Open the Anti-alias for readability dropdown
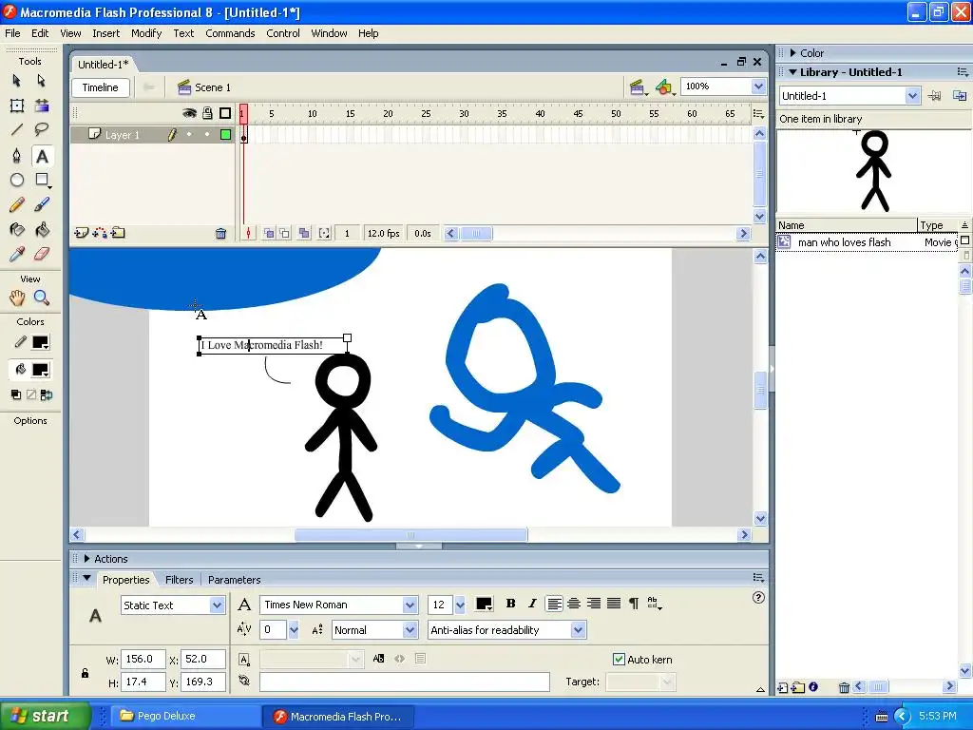 [506, 630]
